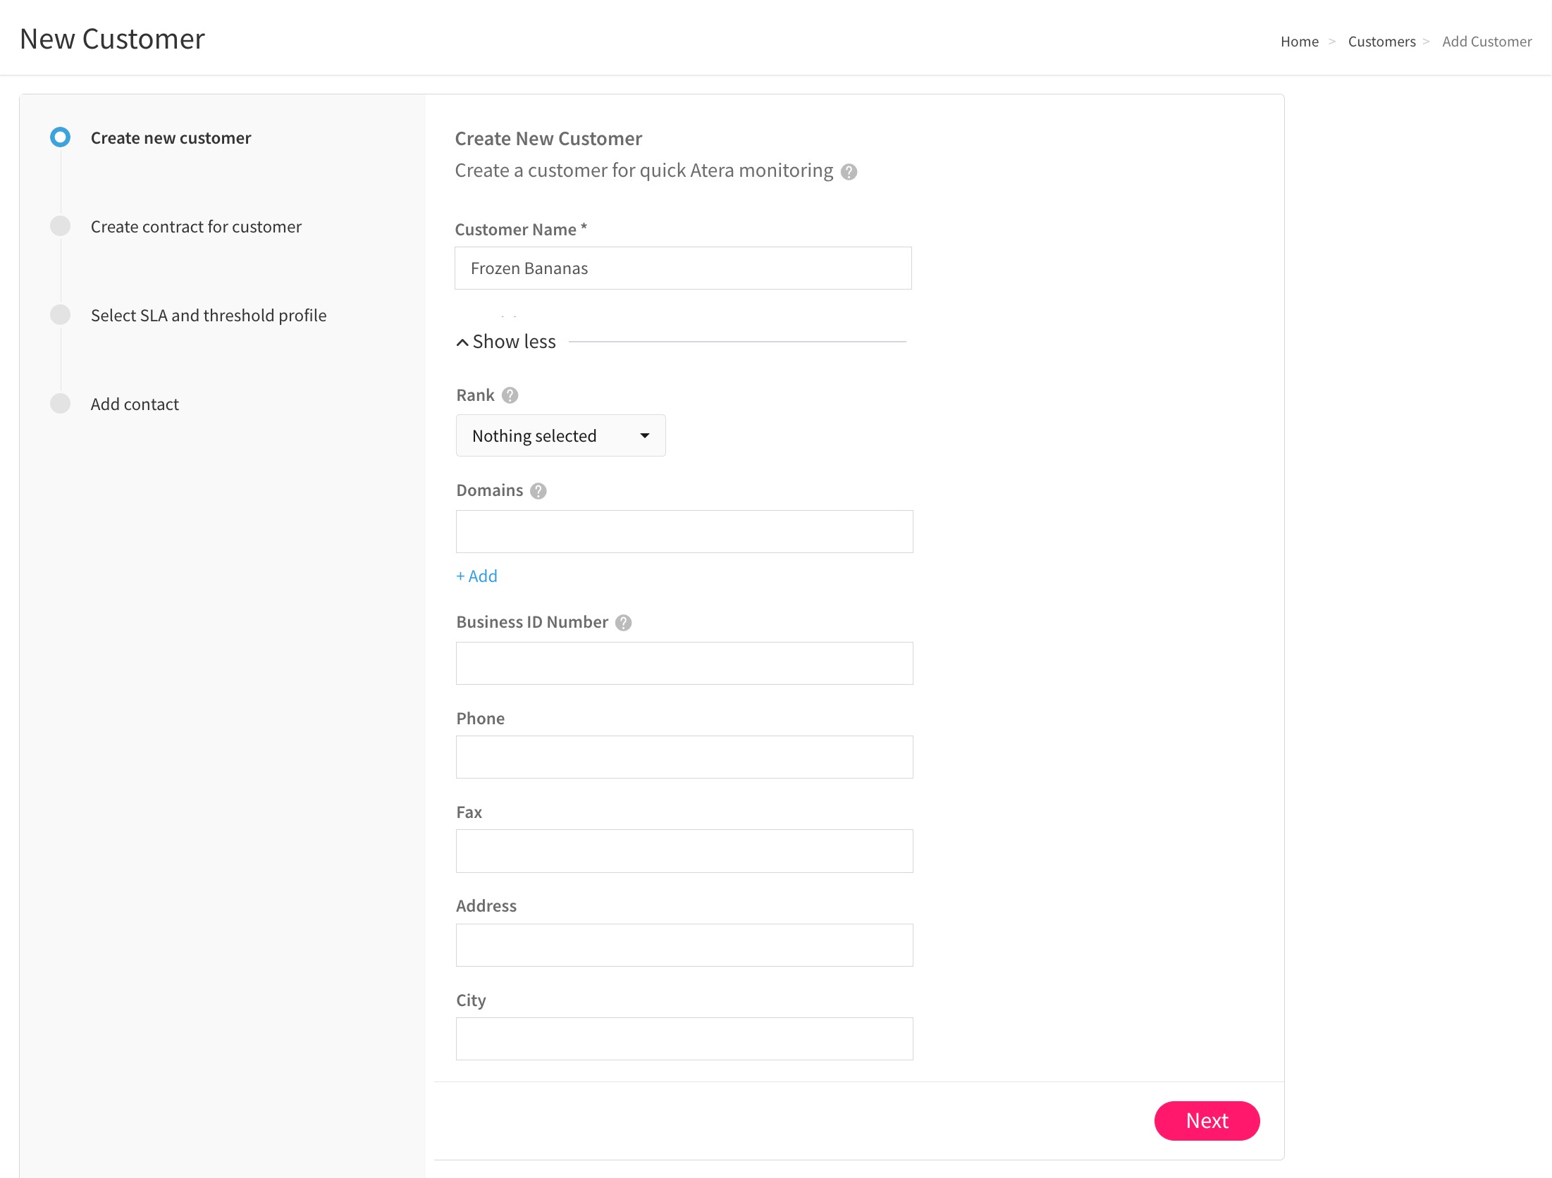1552x1178 pixels.
Task: Click the Create New Customer section heading
Action: pos(548,139)
